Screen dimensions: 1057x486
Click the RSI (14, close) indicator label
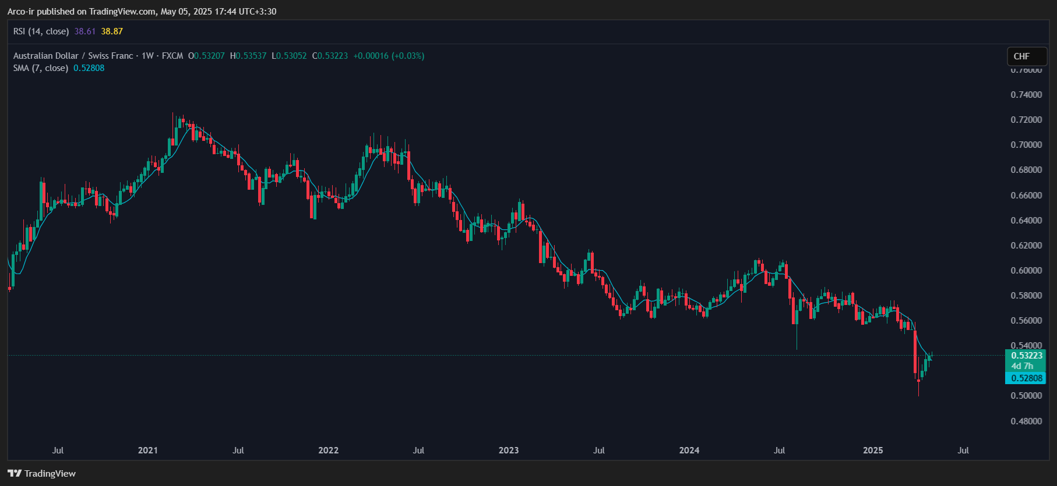41,31
